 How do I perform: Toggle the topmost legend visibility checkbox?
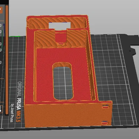point(0,25)
